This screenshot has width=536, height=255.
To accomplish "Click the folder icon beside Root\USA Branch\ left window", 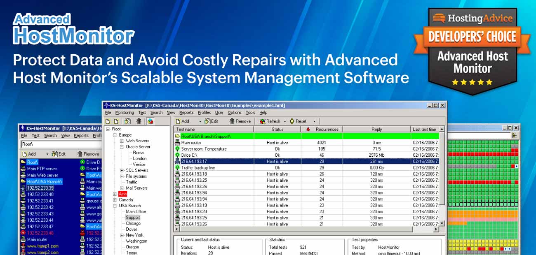I will 23,181.
